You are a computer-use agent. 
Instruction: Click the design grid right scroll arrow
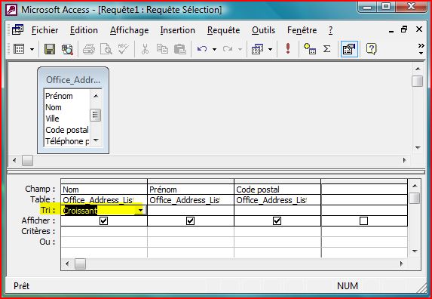(x=401, y=264)
